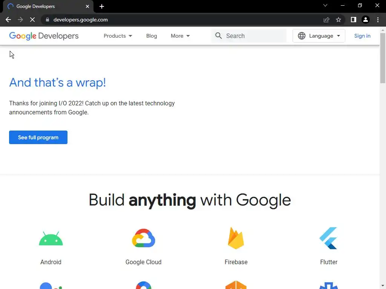Open the Android product icon

(x=51, y=238)
